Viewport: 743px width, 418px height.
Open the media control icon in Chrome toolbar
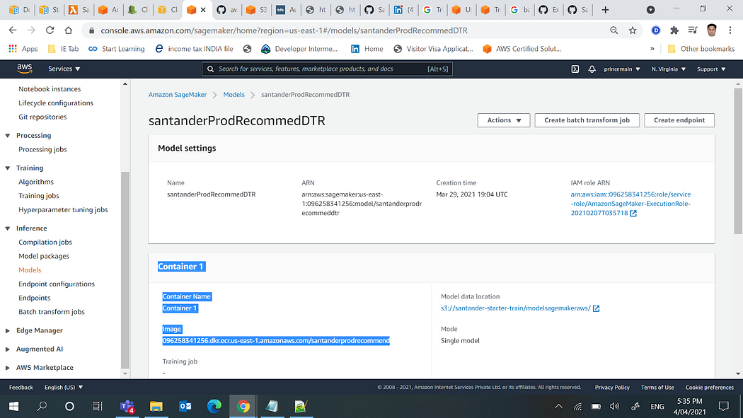[x=693, y=30]
